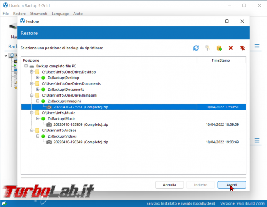Open lower hamburger menu in main window

pyautogui.click(x=257, y=140)
